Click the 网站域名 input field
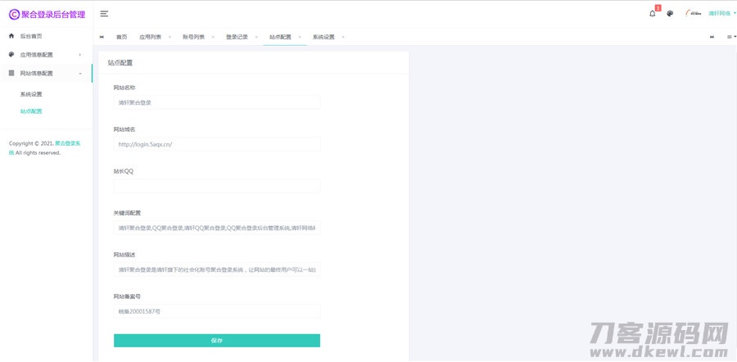The width and height of the screenshot is (737, 362). [216, 144]
